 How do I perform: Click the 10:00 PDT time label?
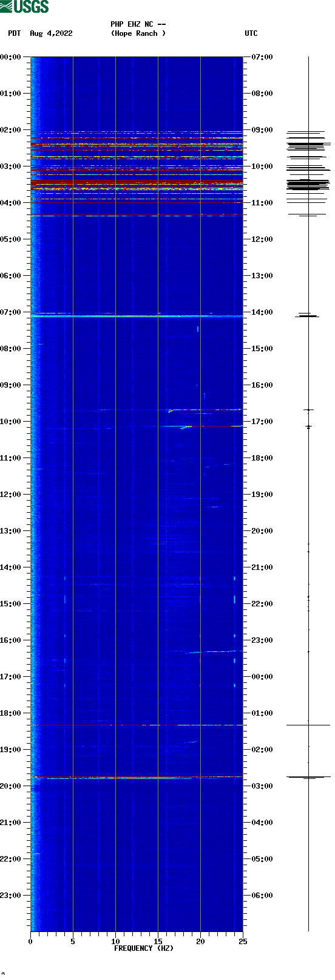point(10,422)
